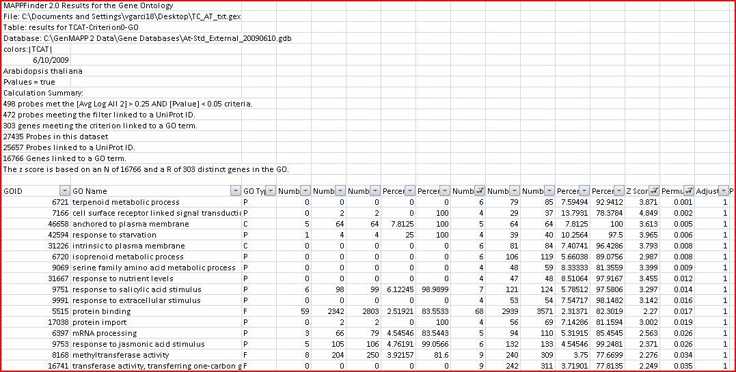The height and width of the screenshot is (372, 736).
Task: Open the GO Name column filter dropdown
Action: pyautogui.click(x=236, y=191)
